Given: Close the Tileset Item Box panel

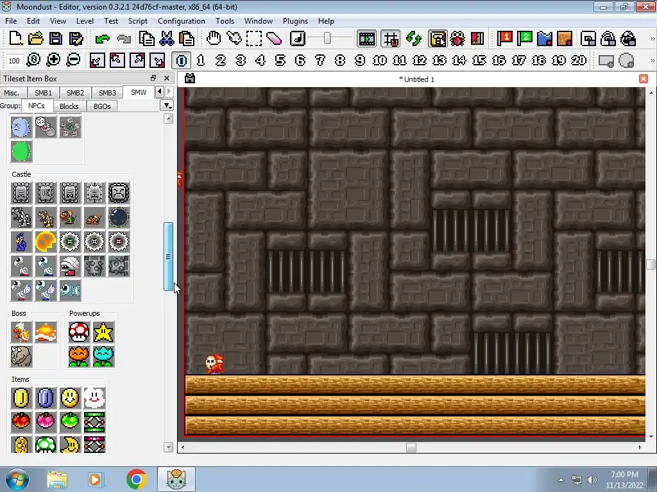Looking at the screenshot, I should 167,78.
